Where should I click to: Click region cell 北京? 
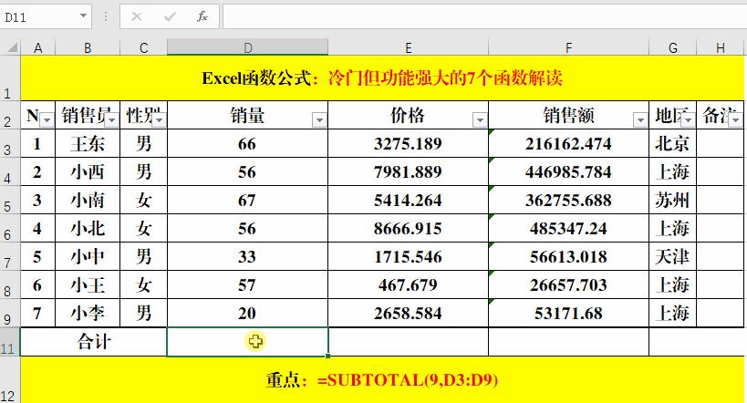673,143
